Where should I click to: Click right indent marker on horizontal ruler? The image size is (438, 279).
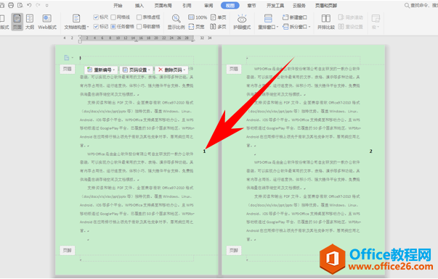coord(193,40)
